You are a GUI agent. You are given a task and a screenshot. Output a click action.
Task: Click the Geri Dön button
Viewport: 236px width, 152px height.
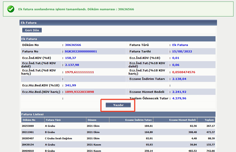click(32, 30)
